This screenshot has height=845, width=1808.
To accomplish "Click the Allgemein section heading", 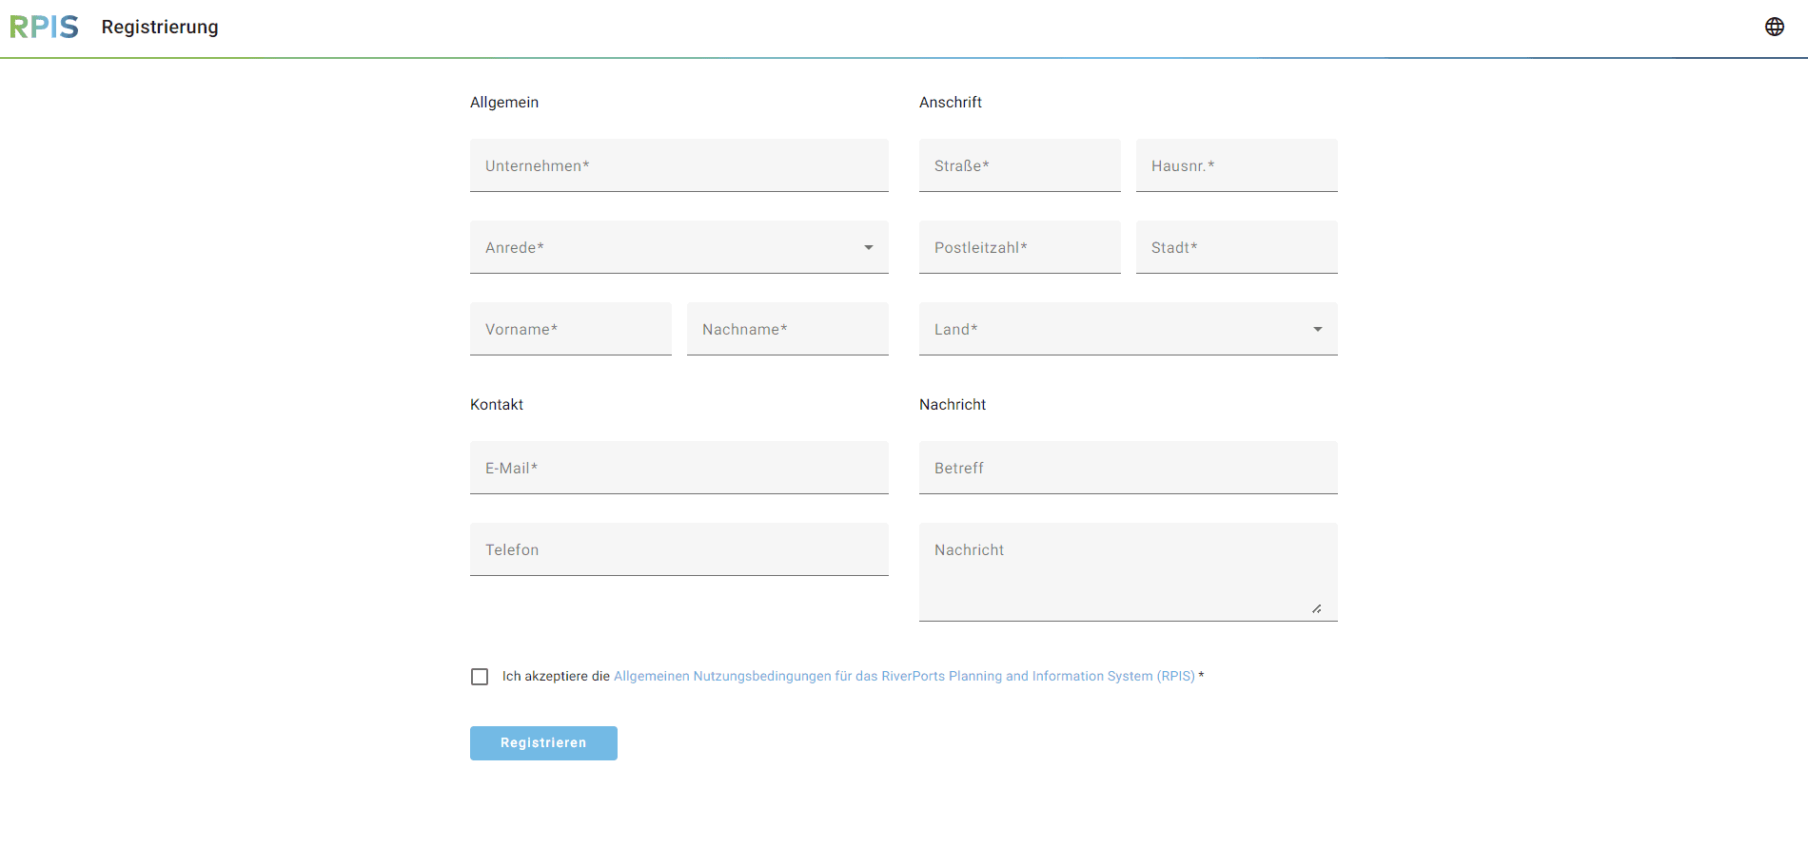I will [x=504, y=103].
